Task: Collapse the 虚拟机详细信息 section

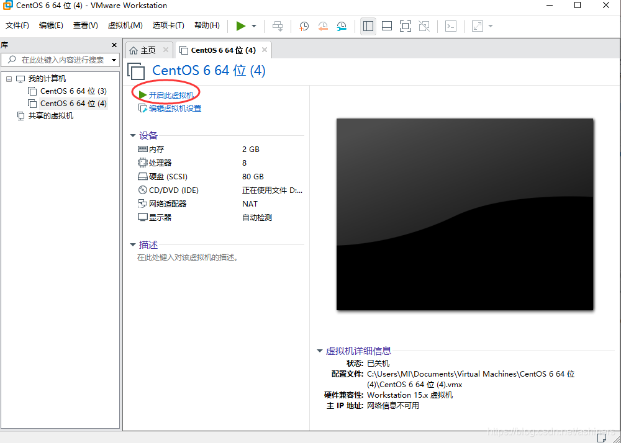Action: click(x=320, y=351)
